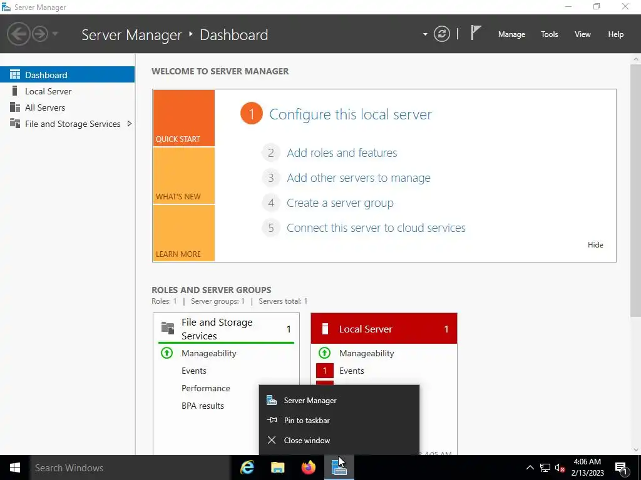
Task: Click the server icon in Local Server tile
Action: pos(325,329)
